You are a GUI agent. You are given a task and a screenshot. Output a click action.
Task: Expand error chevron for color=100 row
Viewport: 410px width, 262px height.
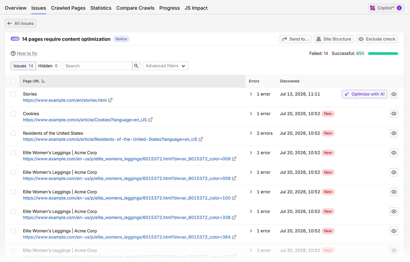click(x=251, y=192)
